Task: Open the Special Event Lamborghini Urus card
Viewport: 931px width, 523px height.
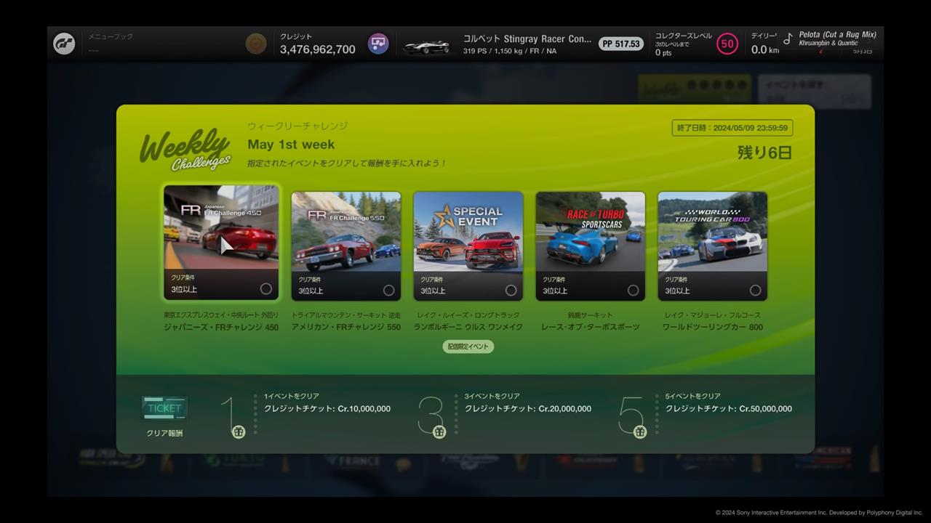Action: point(468,246)
